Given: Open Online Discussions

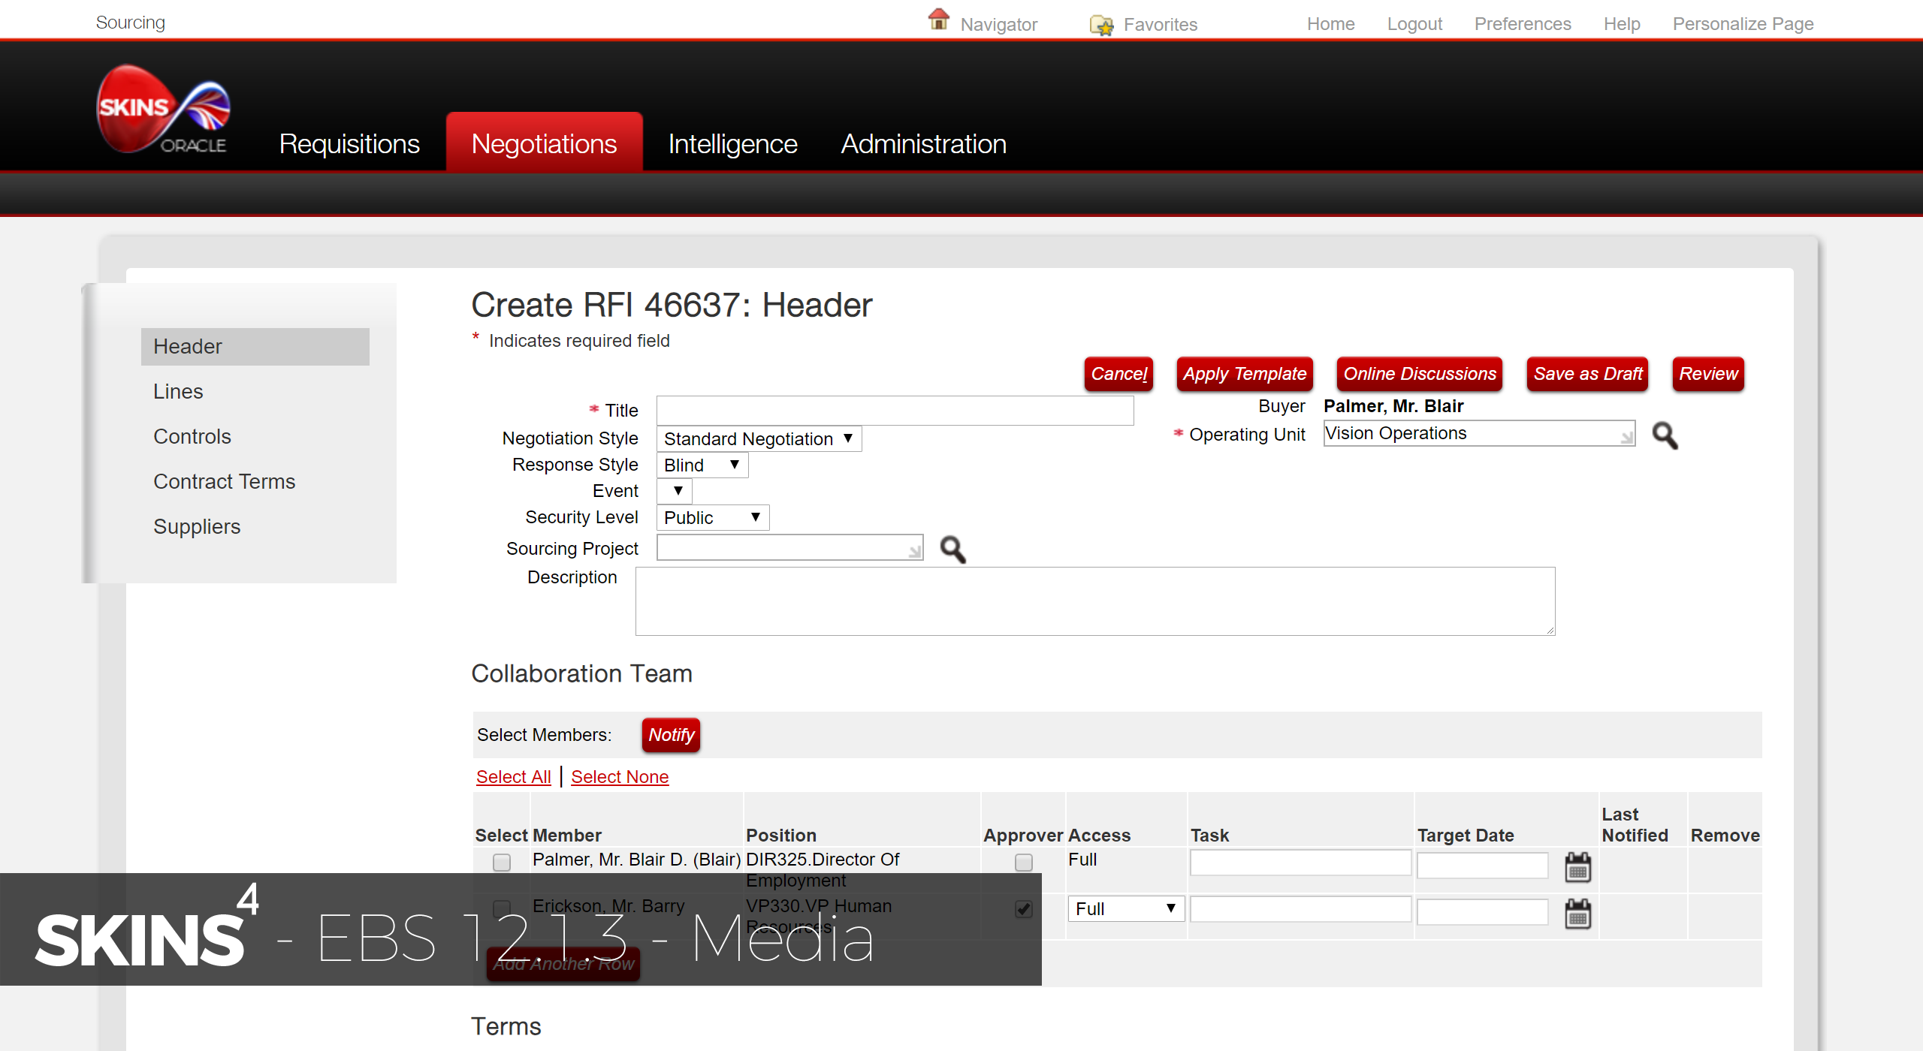Looking at the screenshot, I should pos(1420,374).
